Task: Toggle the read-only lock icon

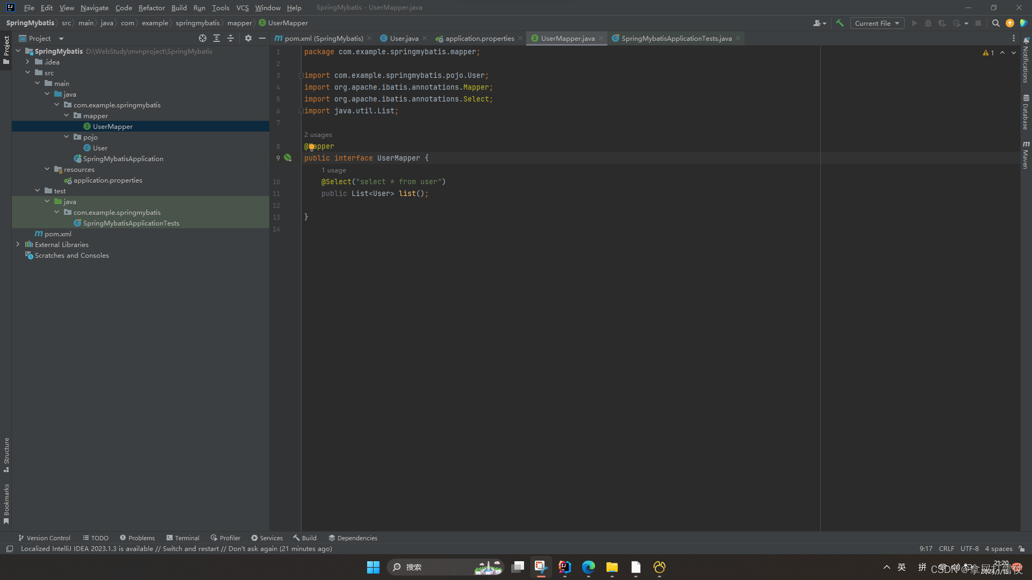Action: (1021, 548)
